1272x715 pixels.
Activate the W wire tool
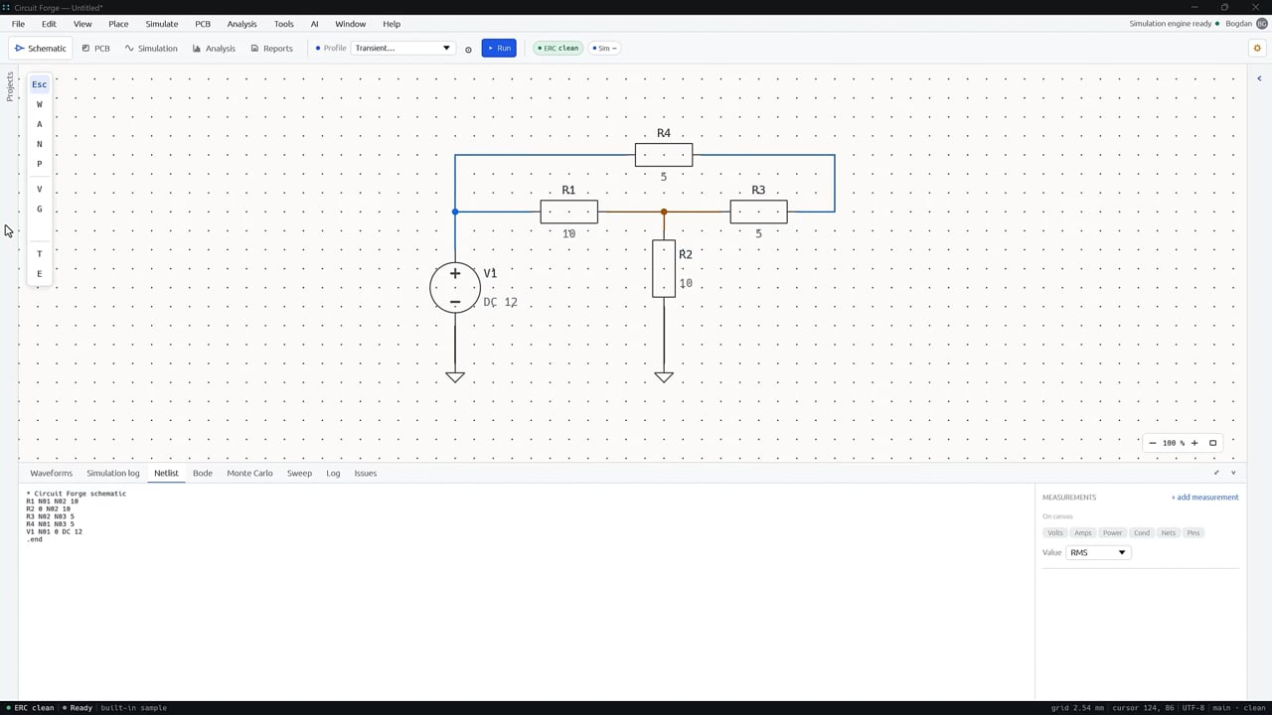point(39,104)
